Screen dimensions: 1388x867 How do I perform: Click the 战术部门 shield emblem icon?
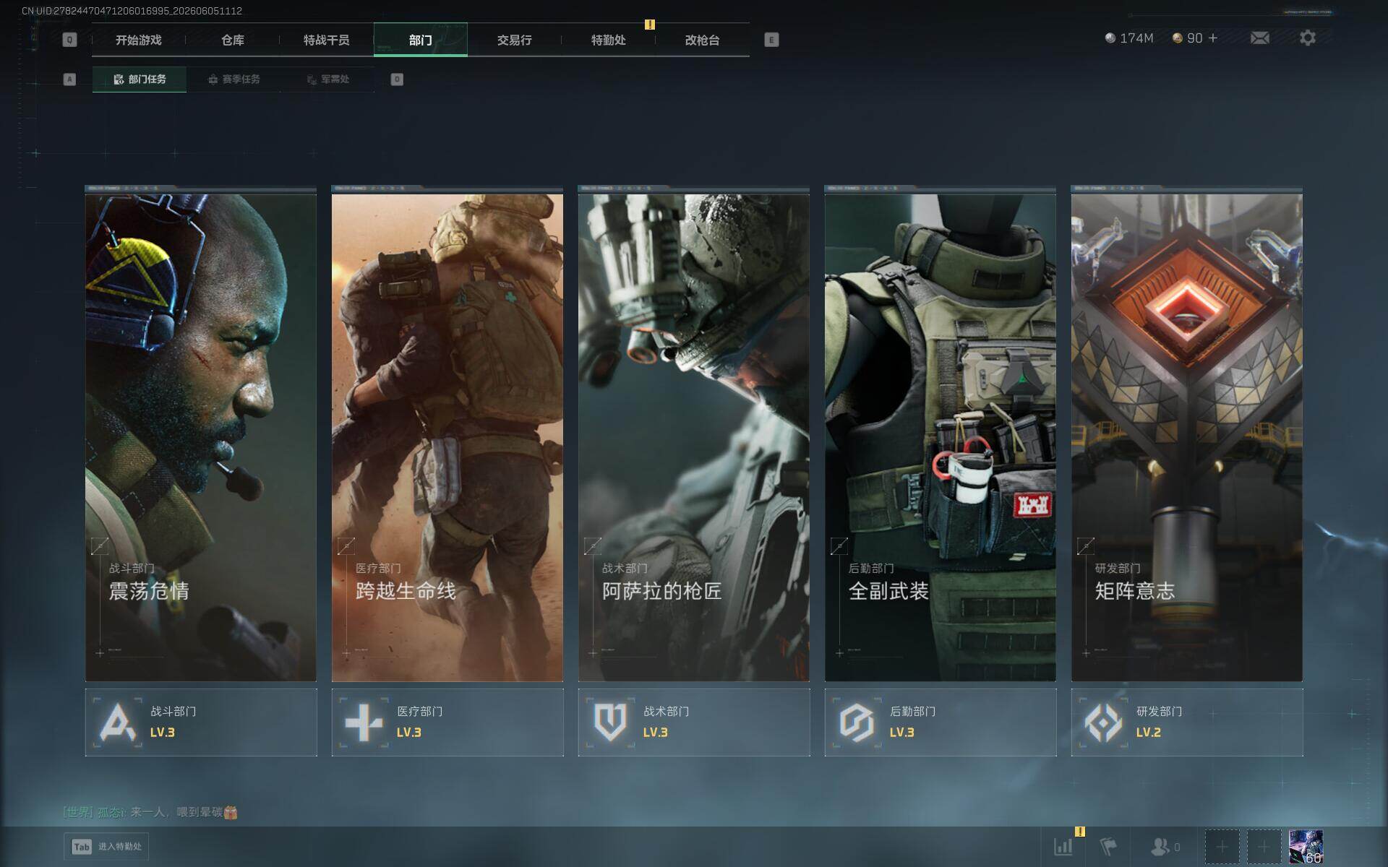[x=609, y=722]
